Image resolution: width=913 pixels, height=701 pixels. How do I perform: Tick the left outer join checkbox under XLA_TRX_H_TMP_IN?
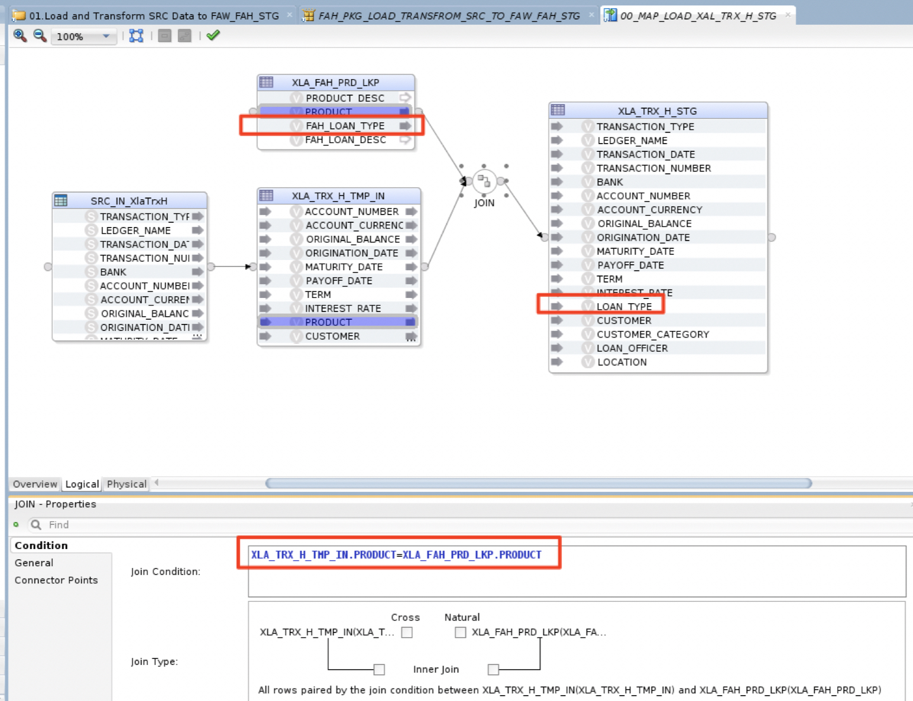tap(380, 670)
